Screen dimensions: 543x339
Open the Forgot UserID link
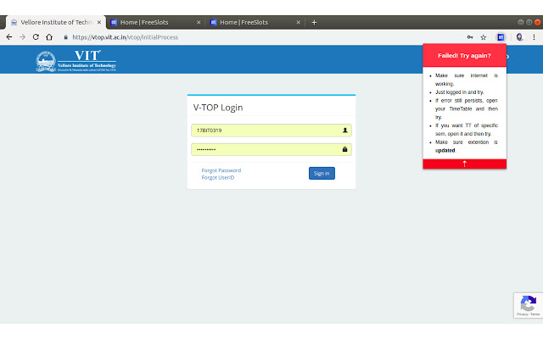(x=218, y=177)
